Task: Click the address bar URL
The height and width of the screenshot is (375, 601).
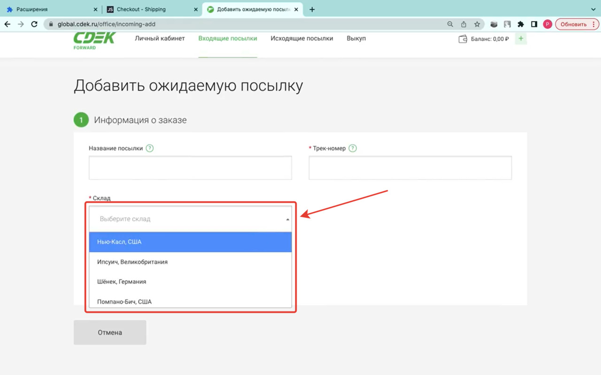Action: pyautogui.click(x=107, y=24)
